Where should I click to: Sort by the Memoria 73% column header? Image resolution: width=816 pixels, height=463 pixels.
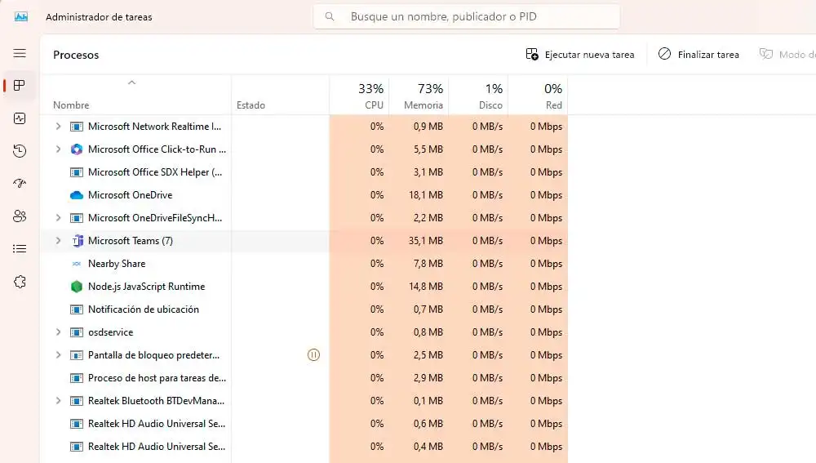419,96
